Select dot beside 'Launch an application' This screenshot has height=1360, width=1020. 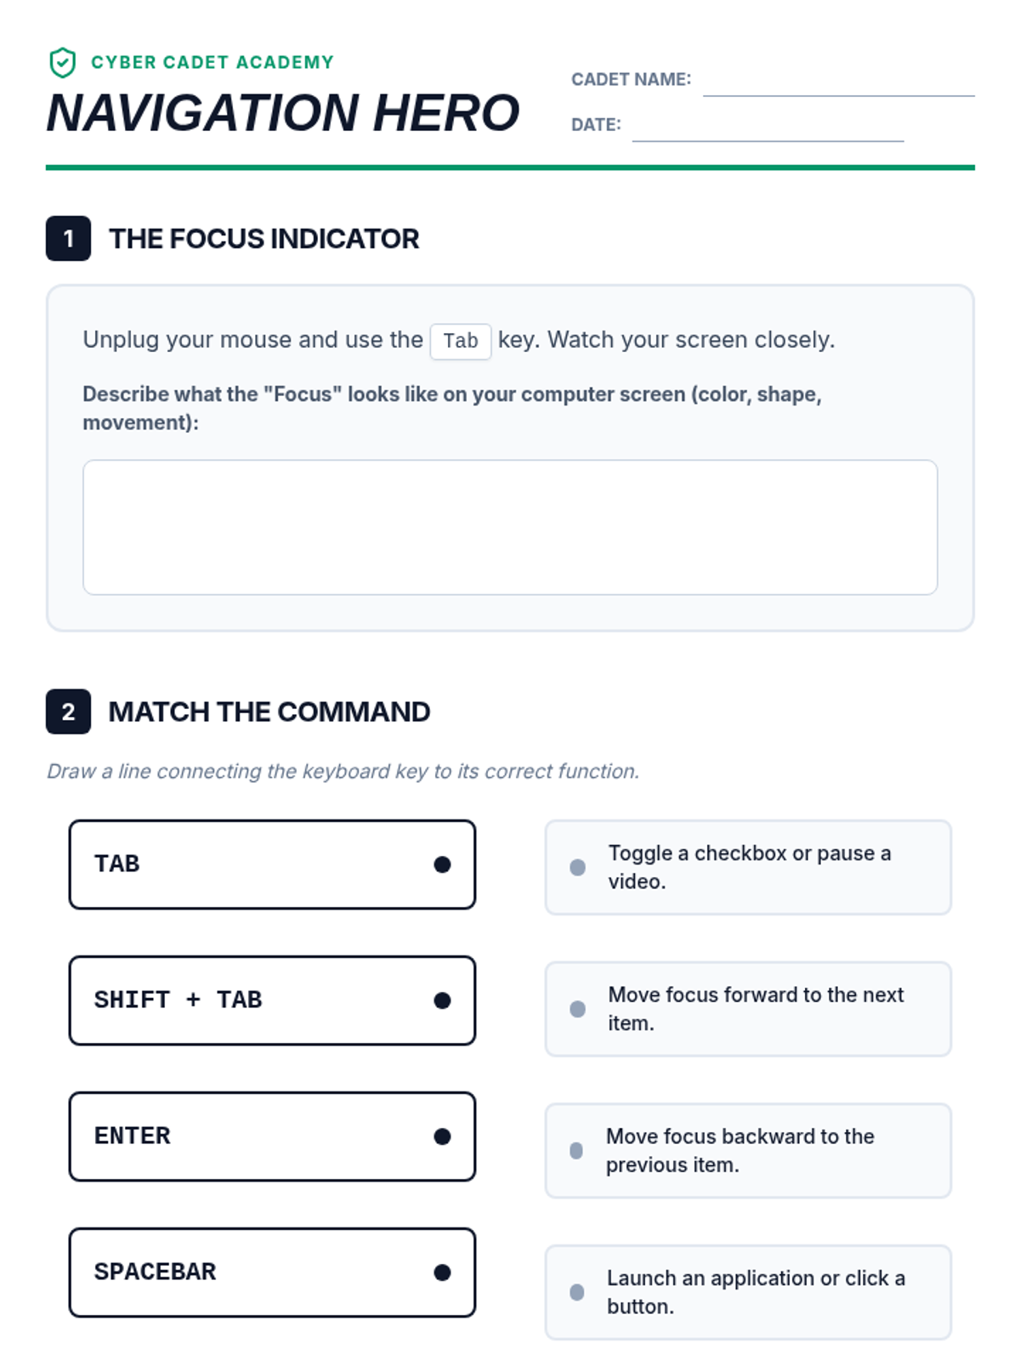(x=576, y=1293)
